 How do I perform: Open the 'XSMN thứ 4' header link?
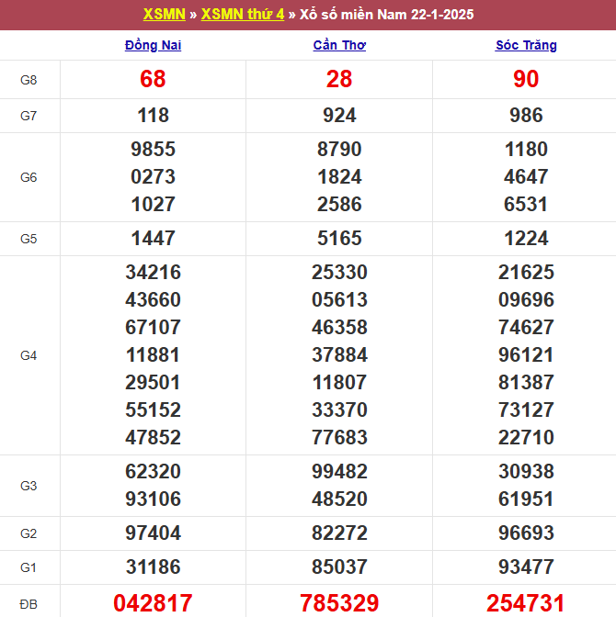tap(242, 15)
